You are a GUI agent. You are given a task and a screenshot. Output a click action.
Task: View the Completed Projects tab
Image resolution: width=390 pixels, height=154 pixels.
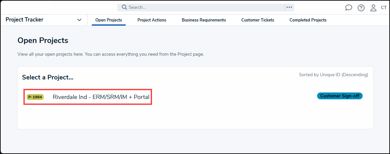(x=308, y=20)
